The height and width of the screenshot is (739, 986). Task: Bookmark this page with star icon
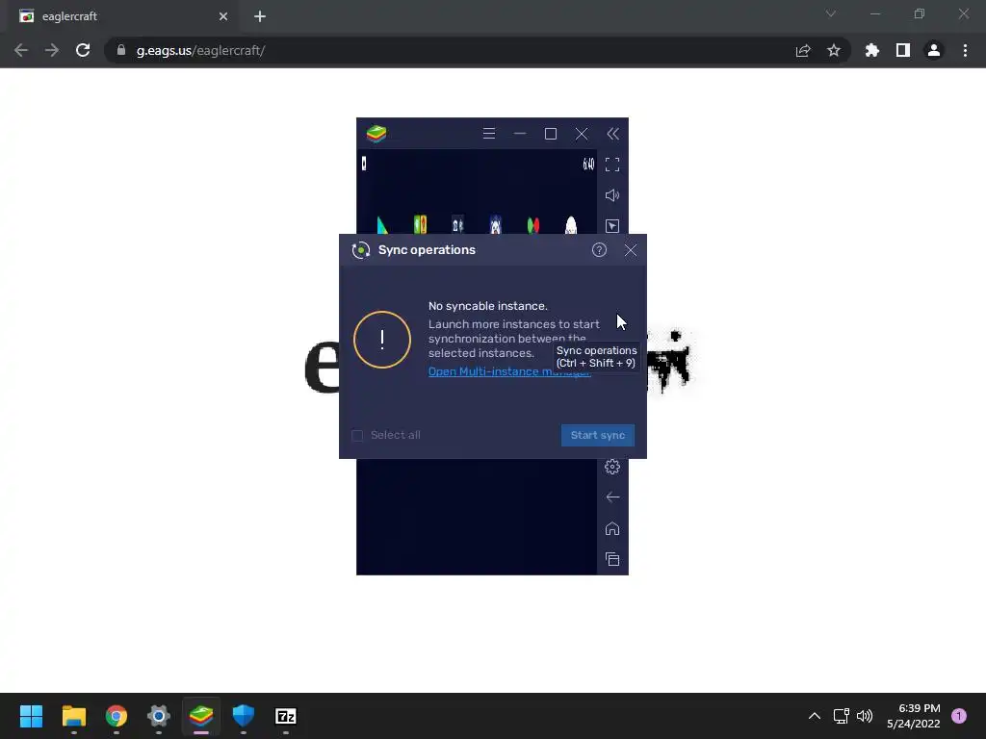coord(834,50)
